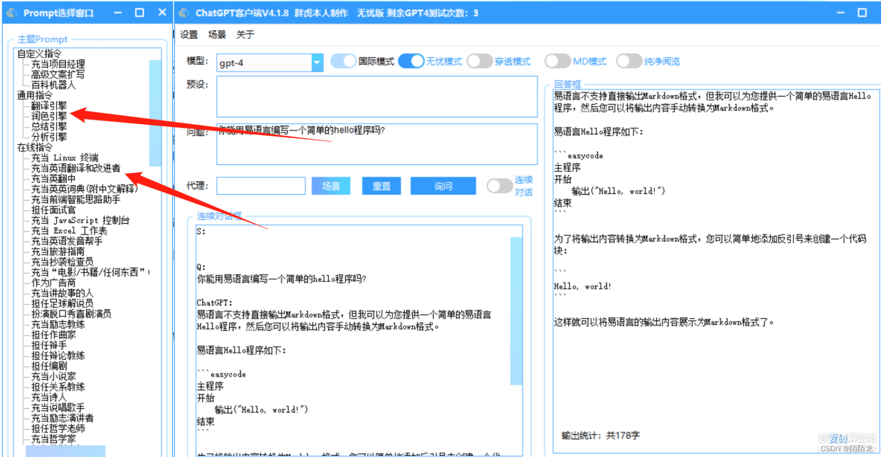Click into the 代理 input field
Screen dimensions: 881x457
point(261,186)
